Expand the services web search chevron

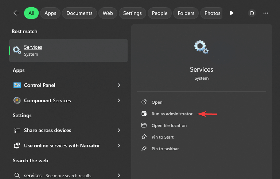coord(119,175)
